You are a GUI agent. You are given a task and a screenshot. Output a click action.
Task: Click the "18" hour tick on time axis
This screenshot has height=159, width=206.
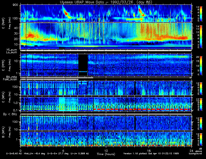(149, 151)
